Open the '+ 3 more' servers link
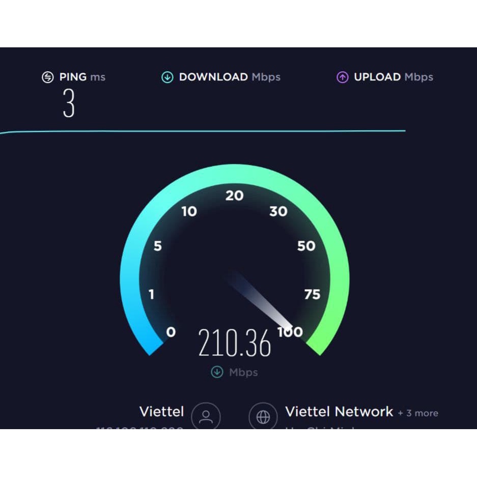Screen dimensions: 477x477 point(418,413)
